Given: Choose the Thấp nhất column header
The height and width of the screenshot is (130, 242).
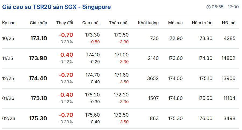Looking at the screenshot, I should click(x=119, y=23).
